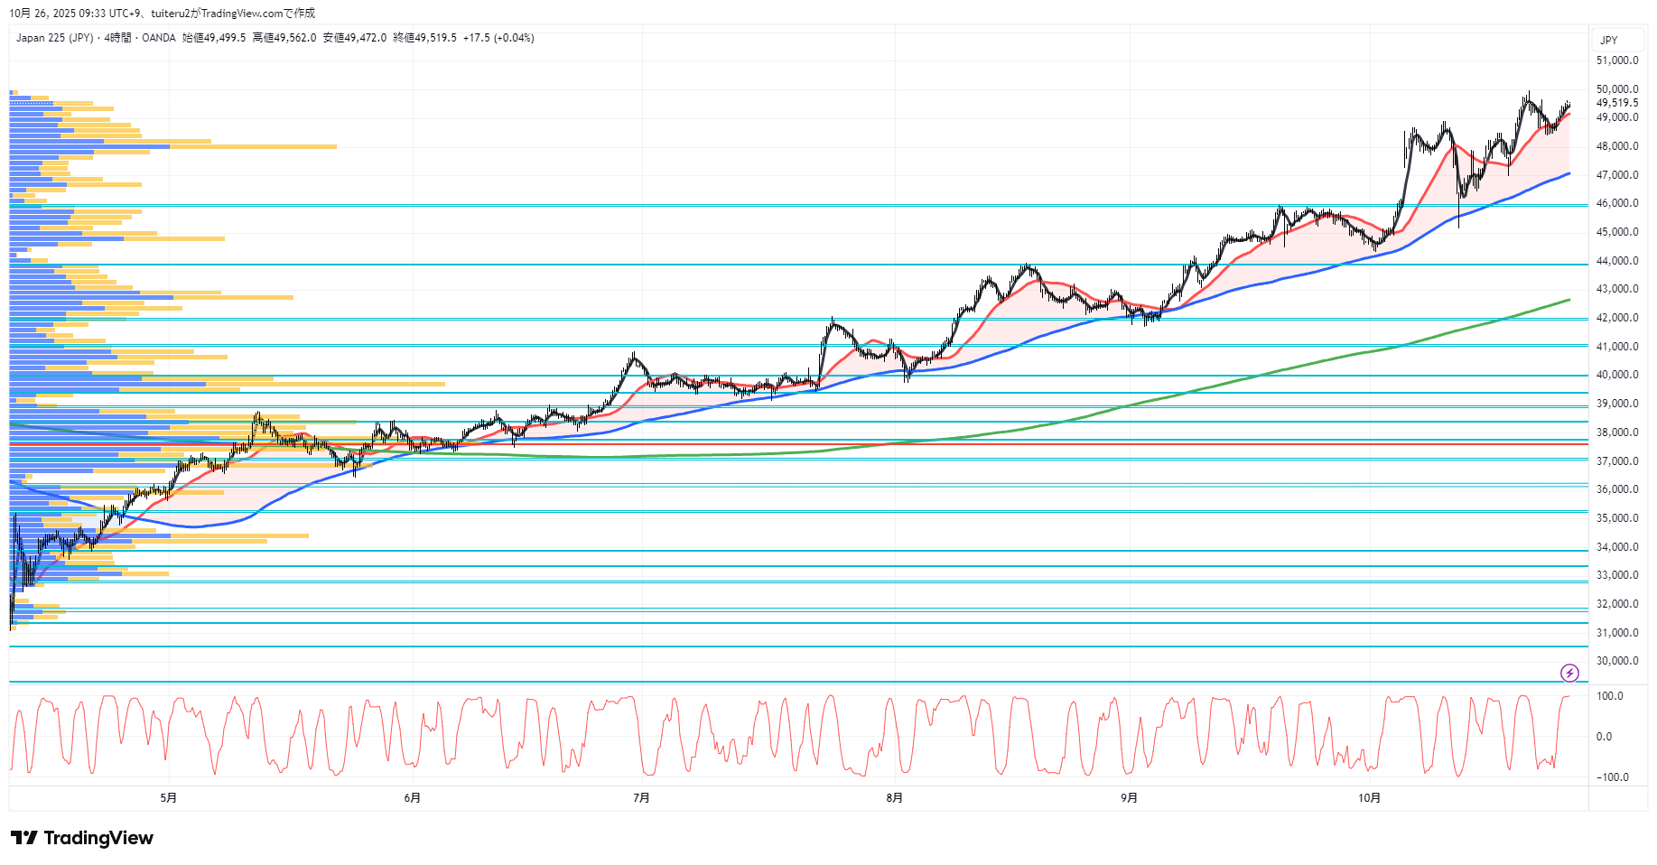Screen dimensions: 1657x865
Task: Click the TradingView logo
Action: click(82, 838)
